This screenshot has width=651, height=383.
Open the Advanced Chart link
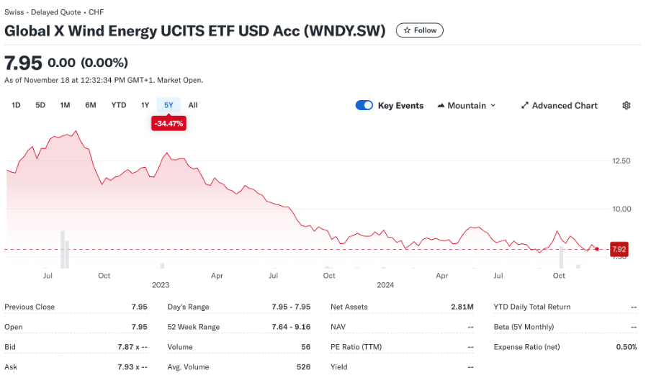pos(560,105)
